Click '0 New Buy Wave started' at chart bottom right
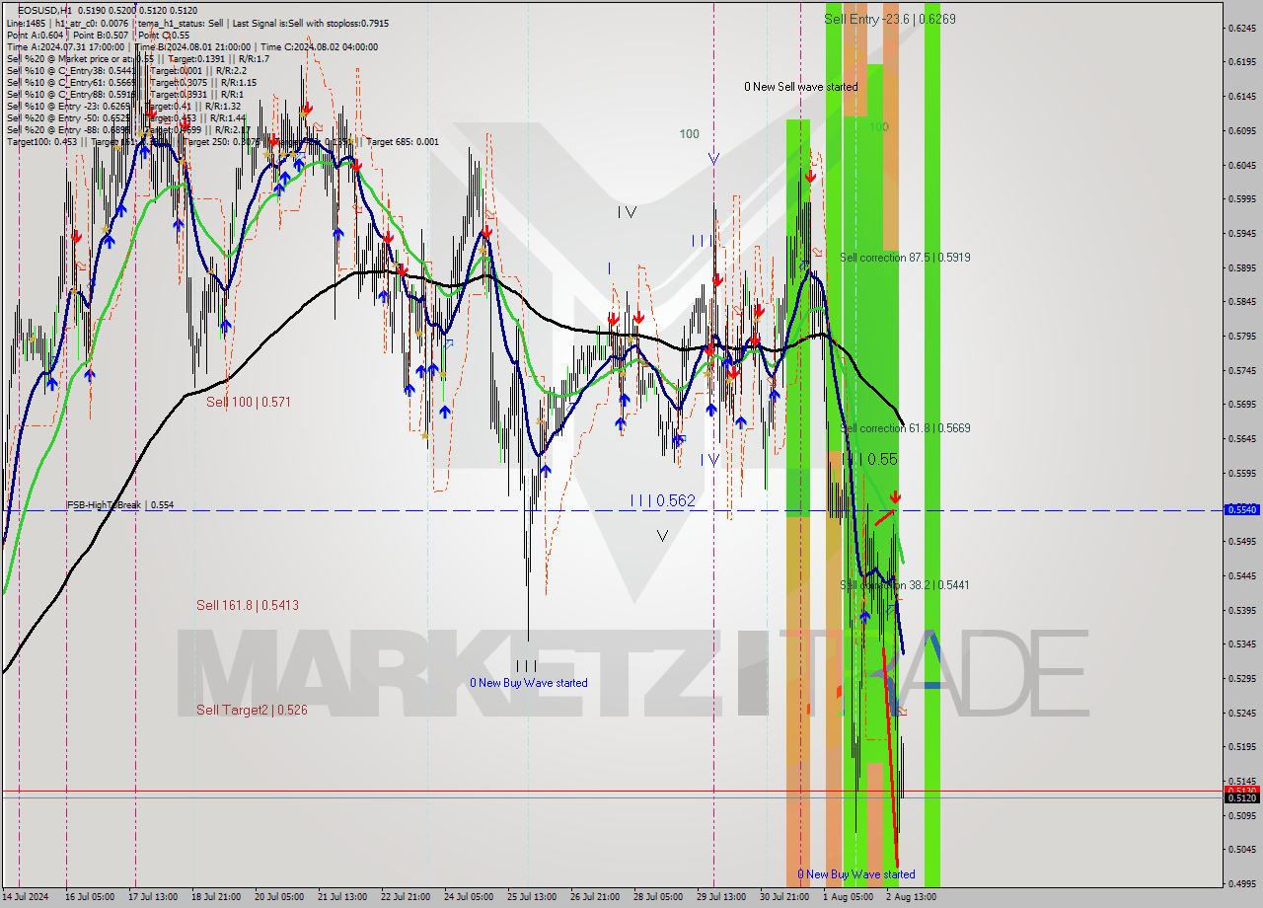Screen dimensions: 1263x908 pyautogui.click(x=855, y=874)
